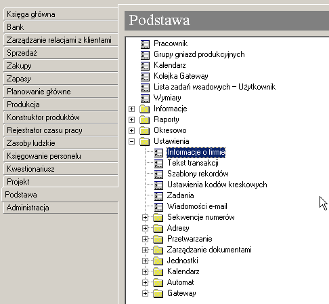The image size is (329, 304).
Task: Click the Zadania form icon under Ustawienia
Action: [158, 196]
